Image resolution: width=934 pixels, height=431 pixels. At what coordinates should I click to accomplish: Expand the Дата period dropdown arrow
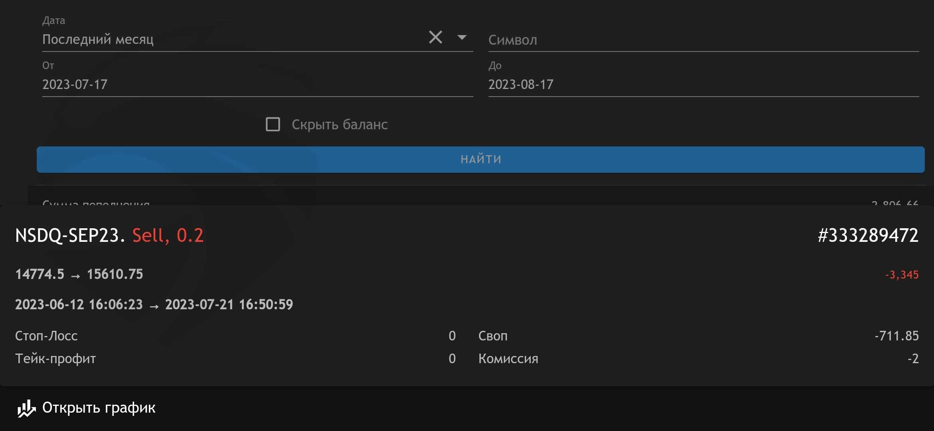[462, 38]
